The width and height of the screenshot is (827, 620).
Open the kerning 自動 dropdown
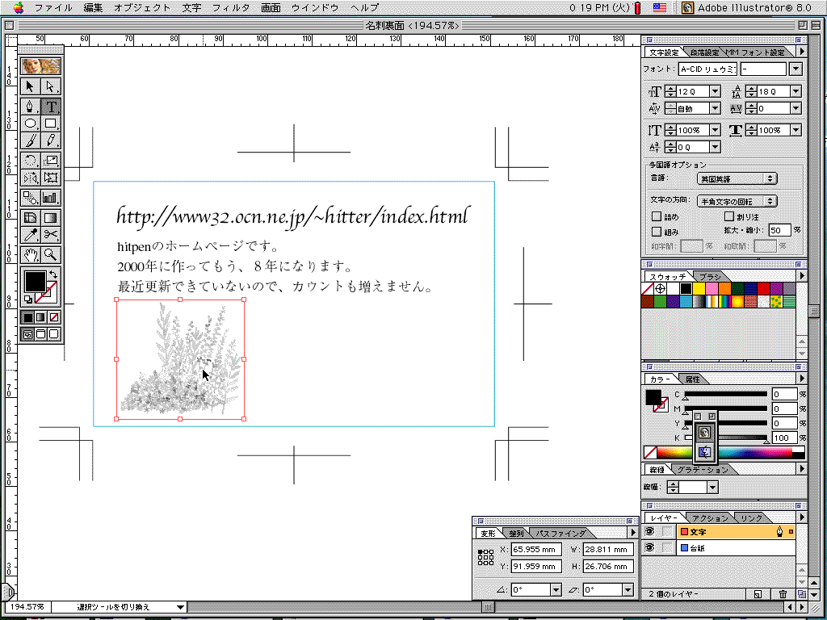tap(716, 109)
